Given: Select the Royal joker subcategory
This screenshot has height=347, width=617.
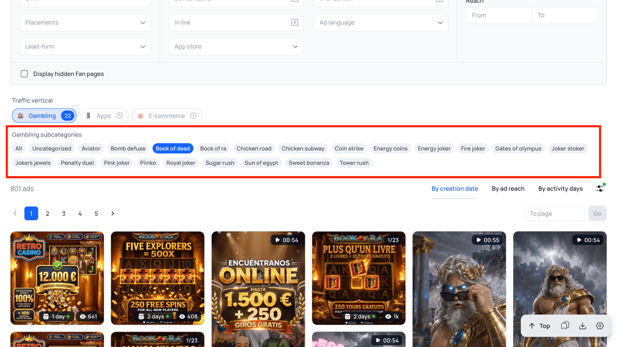Looking at the screenshot, I should [181, 163].
